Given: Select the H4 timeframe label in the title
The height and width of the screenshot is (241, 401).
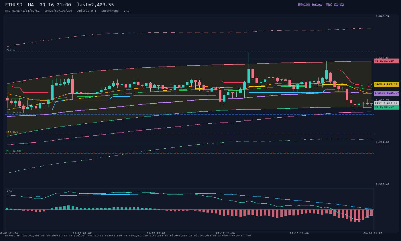Looking at the screenshot, I should point(31,5).
